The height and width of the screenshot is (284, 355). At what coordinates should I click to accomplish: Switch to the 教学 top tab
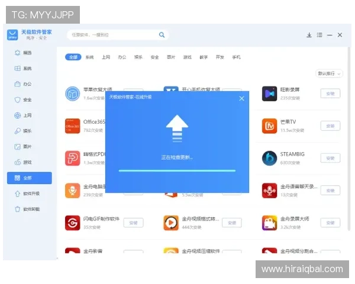204,57
